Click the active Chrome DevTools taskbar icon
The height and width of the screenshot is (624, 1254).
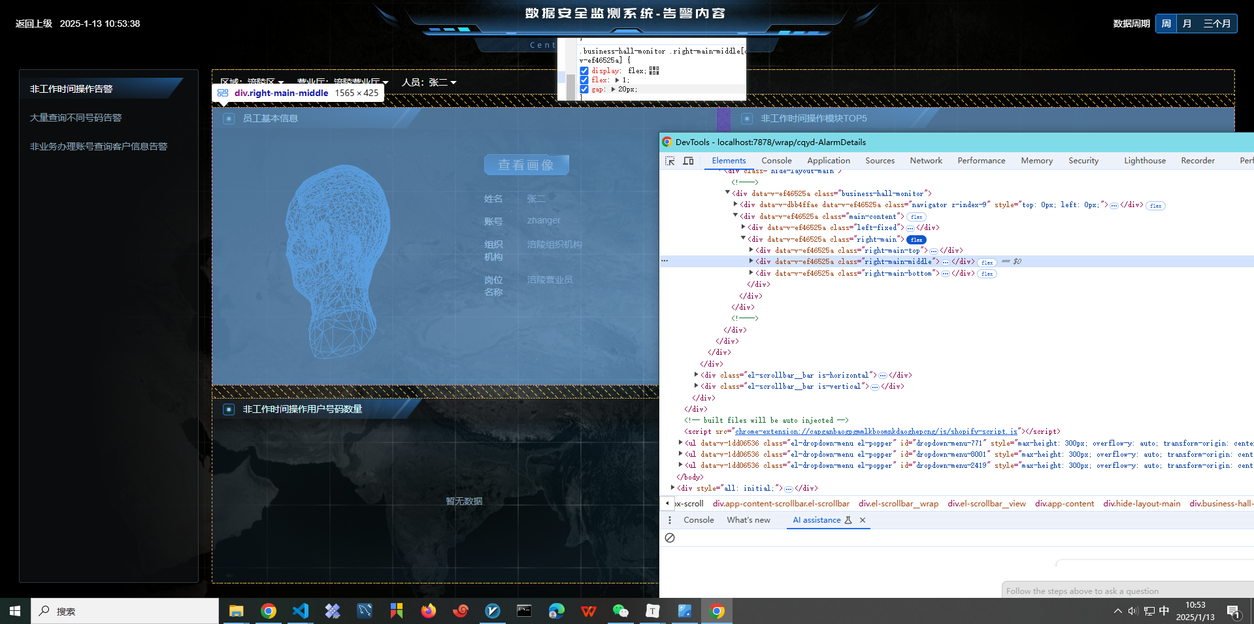[x=718, y=611]
